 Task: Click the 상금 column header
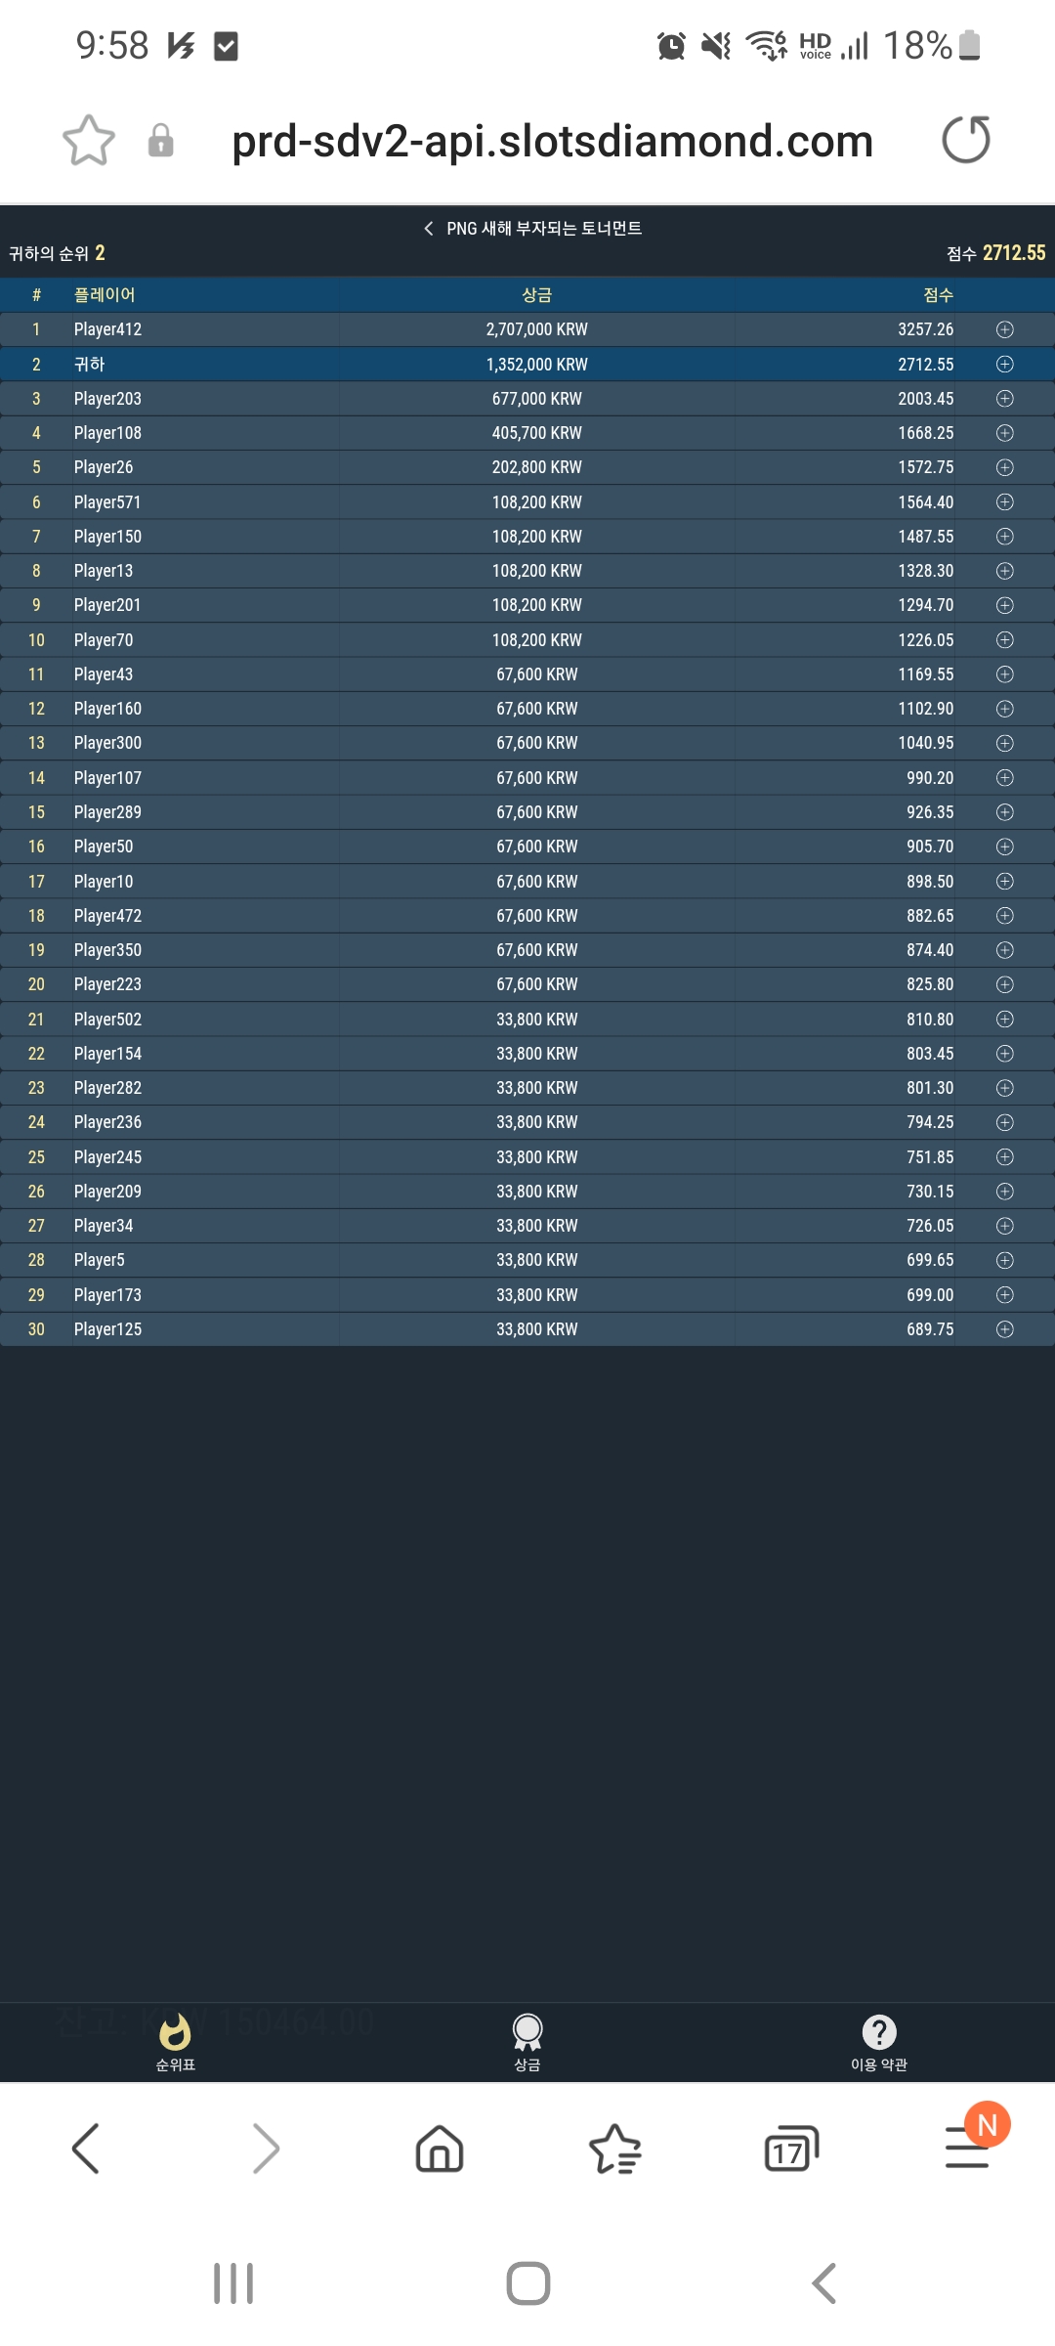click(537, 295)
